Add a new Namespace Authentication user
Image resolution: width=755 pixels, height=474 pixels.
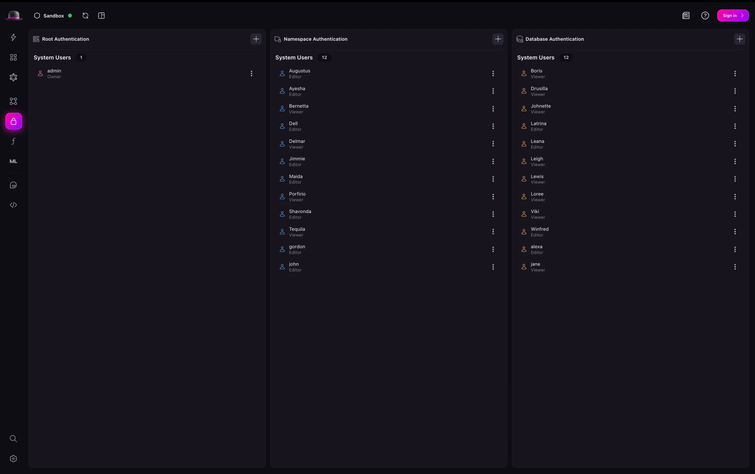coord(498,39)
